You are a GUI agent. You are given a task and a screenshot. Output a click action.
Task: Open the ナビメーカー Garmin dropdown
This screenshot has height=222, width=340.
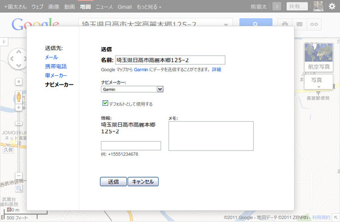[x=132, y=89]
